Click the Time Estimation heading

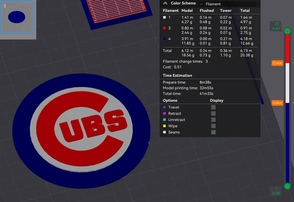tap(177, 76)
